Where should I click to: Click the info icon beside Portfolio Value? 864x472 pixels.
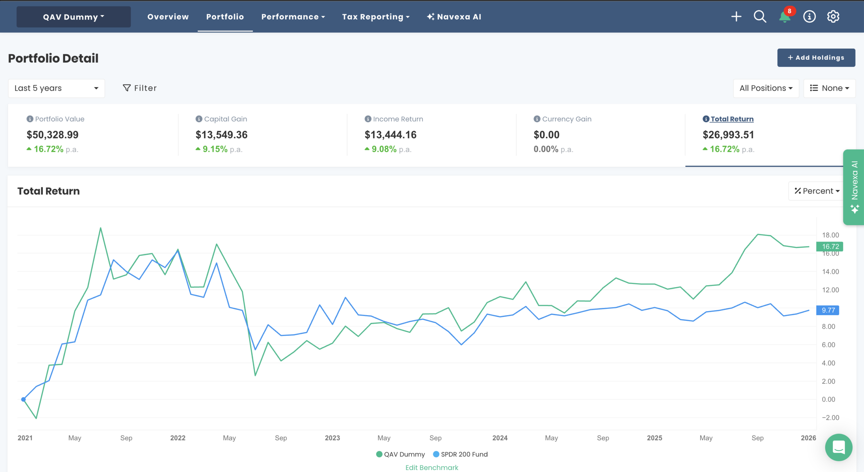pos(29,119)
